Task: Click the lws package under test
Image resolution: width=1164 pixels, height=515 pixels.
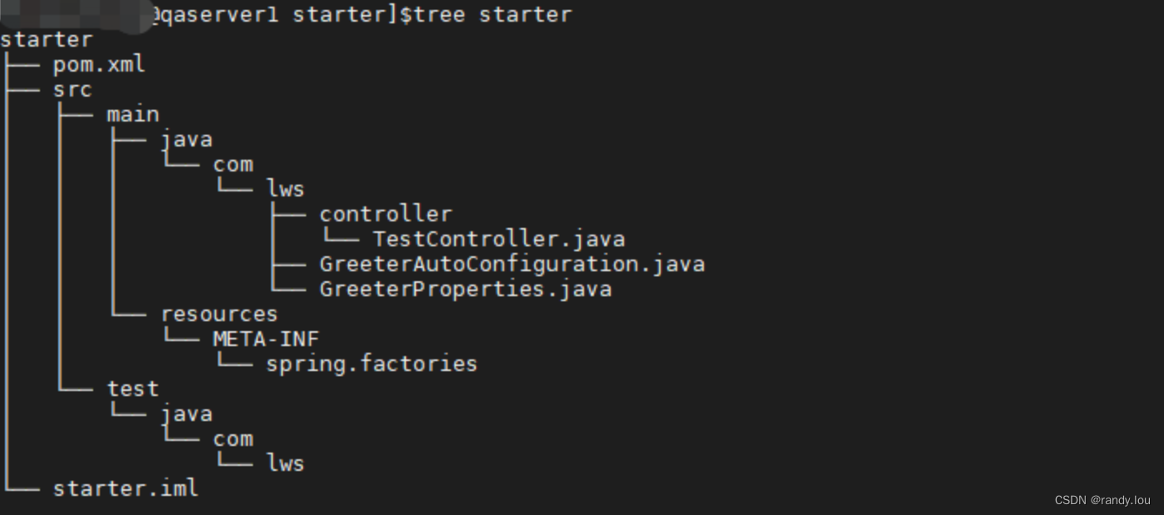Action: [x=285, y=463]
